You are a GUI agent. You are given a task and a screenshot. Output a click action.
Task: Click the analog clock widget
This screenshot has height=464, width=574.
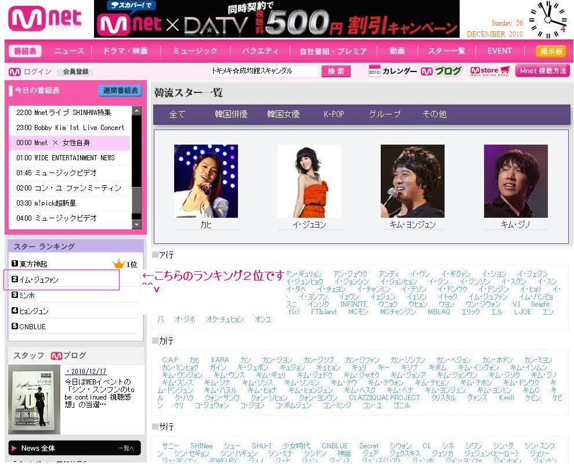548,19
